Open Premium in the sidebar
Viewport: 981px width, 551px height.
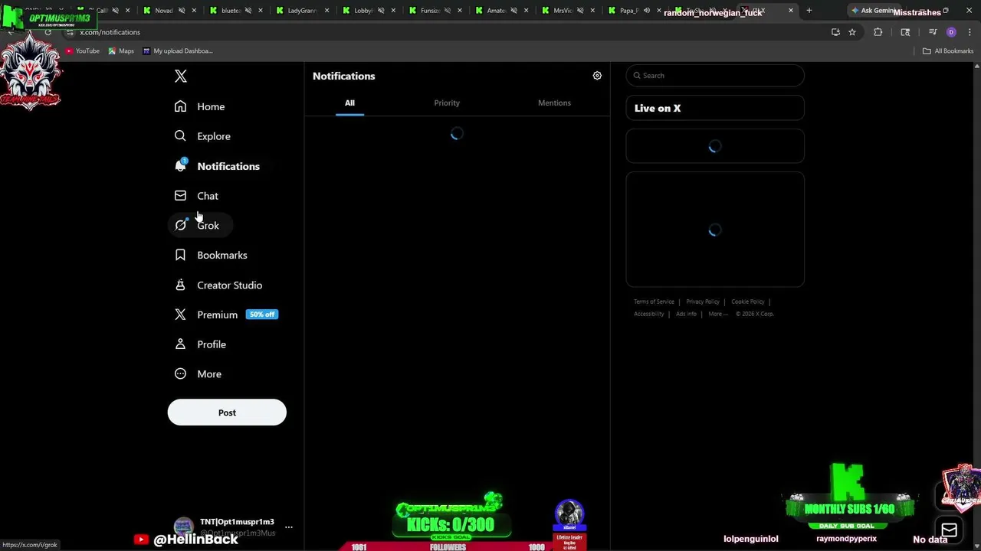tap(226, 315)
